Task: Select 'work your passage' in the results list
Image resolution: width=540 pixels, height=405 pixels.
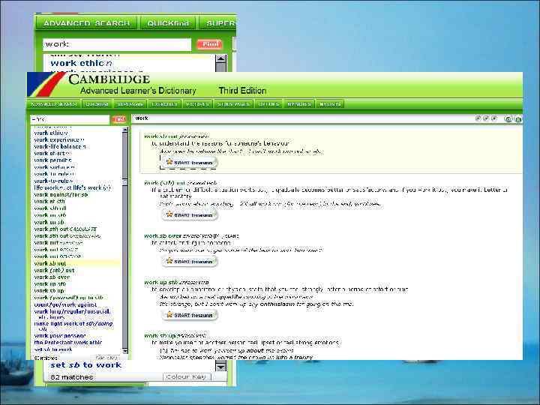Action: 60,336
